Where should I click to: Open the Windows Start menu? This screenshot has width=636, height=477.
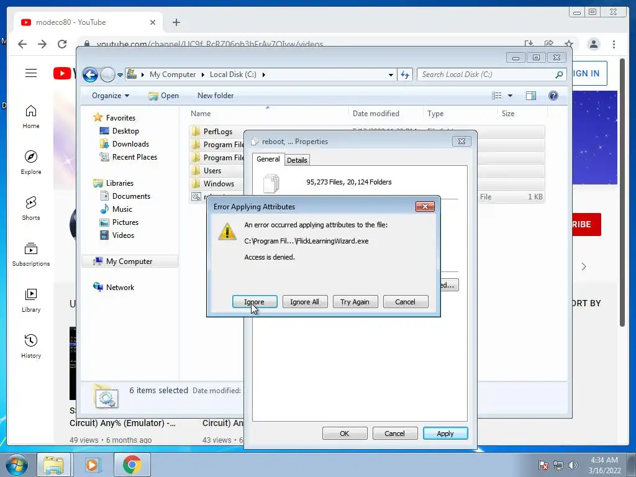click(16, 465)
